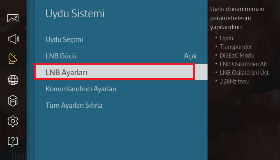
Task: Open the Picture settings icon
Action: (13, 18)
